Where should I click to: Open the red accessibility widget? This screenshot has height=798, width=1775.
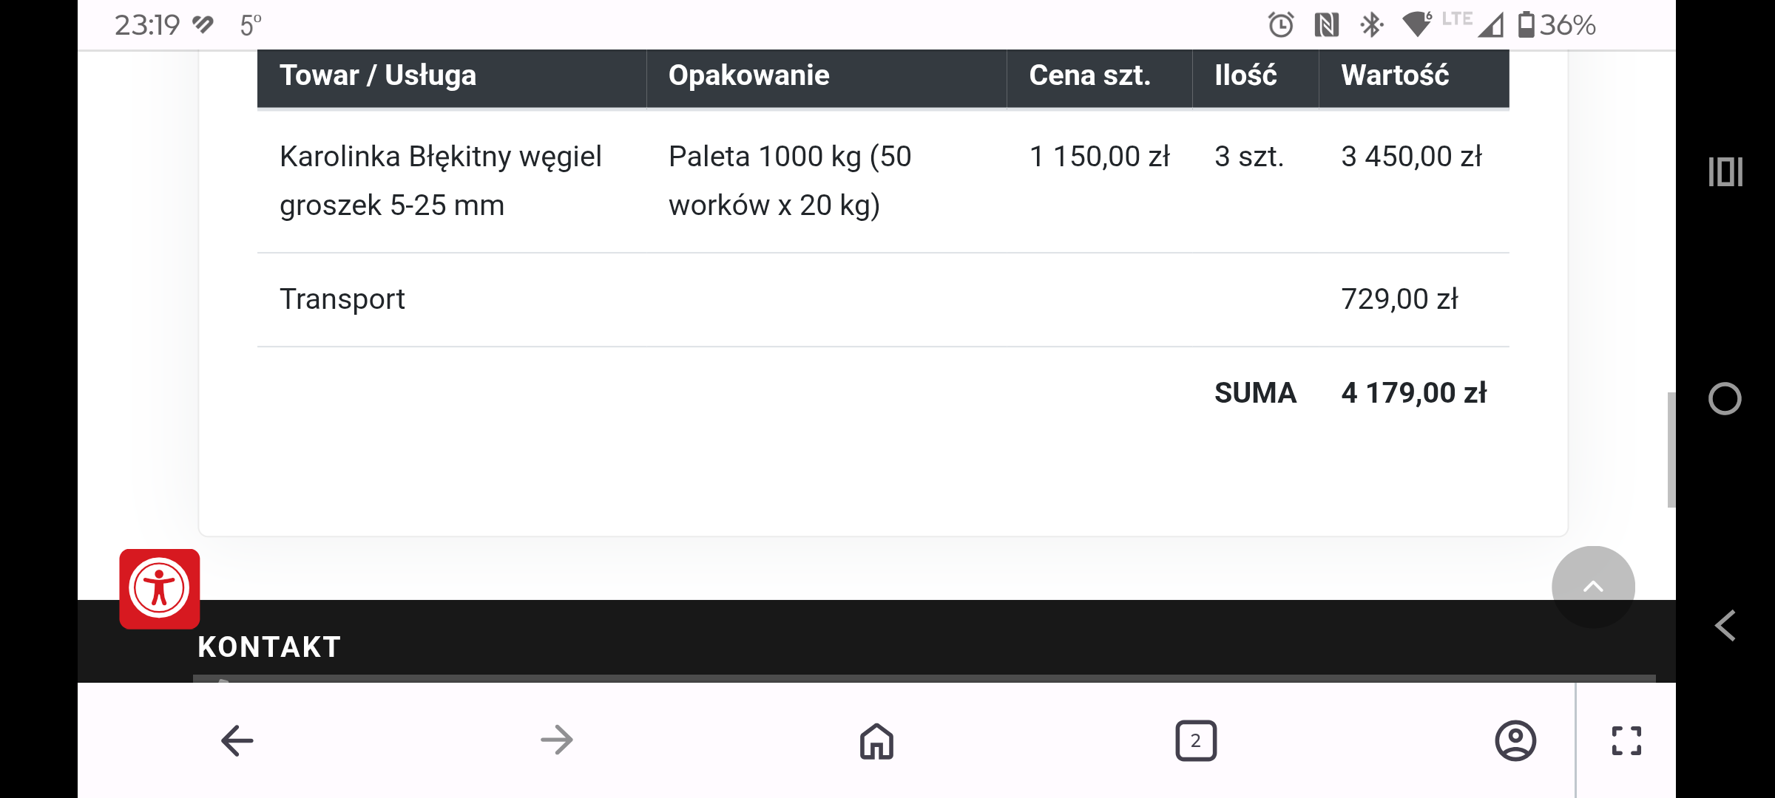click(159, 589)
